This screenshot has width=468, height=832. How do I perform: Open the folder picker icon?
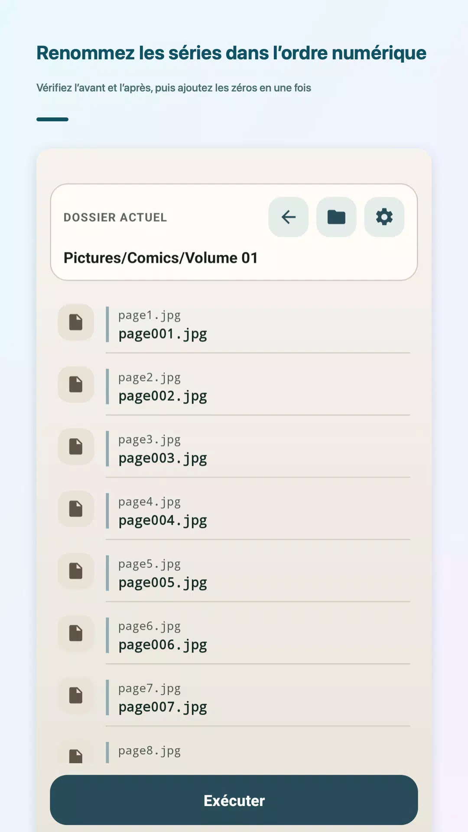[x=336, y=217]
